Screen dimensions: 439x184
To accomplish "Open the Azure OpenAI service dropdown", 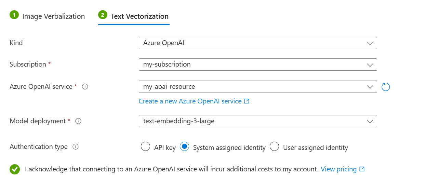I will [x=257, y=87].
